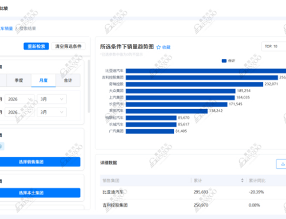Click the 丰田汽车 bar showing 138,242
286x219 pixels.
166,111
